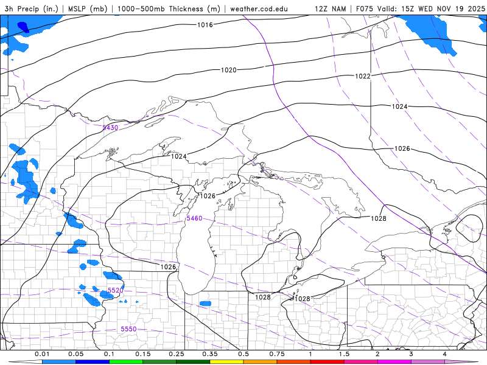Click the 0.01 legend value
487x365 pixels.
[x=42, y=354]
